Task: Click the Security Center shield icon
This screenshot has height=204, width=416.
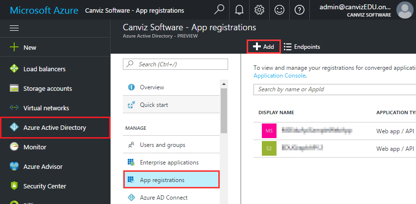Action: tap(14, 186)
